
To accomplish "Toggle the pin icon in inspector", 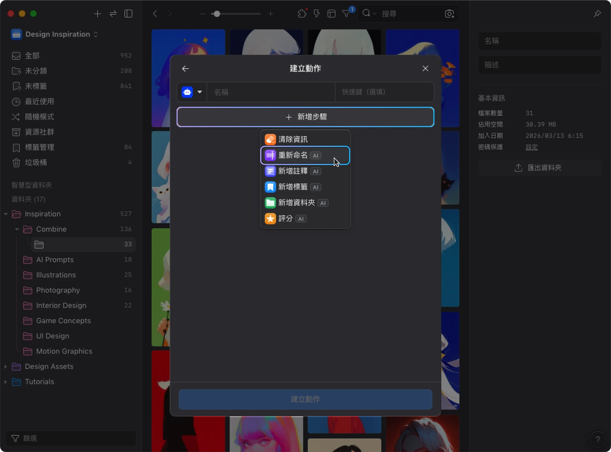I will (597, 14).
